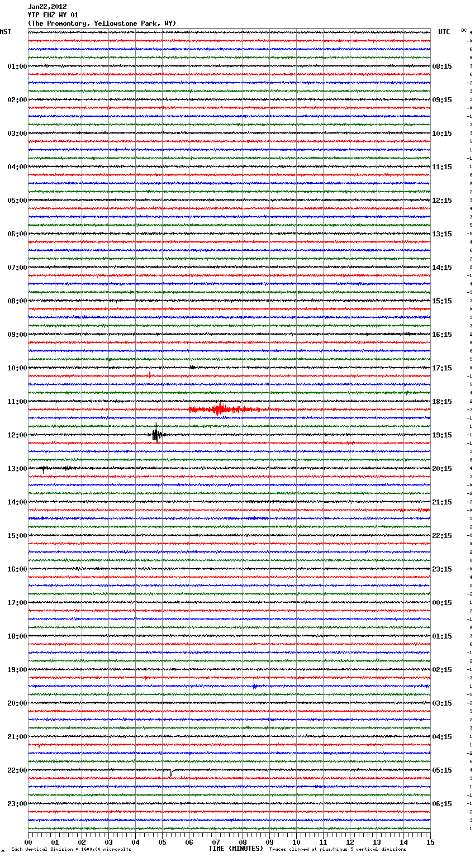Select the 15:00 MST time label
The height and width of the screenshot is (857, 475).
(x=17, y=536)
